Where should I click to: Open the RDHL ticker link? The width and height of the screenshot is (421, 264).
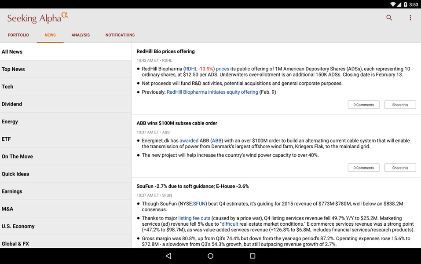pyautogui.click(x=191, y=69)
